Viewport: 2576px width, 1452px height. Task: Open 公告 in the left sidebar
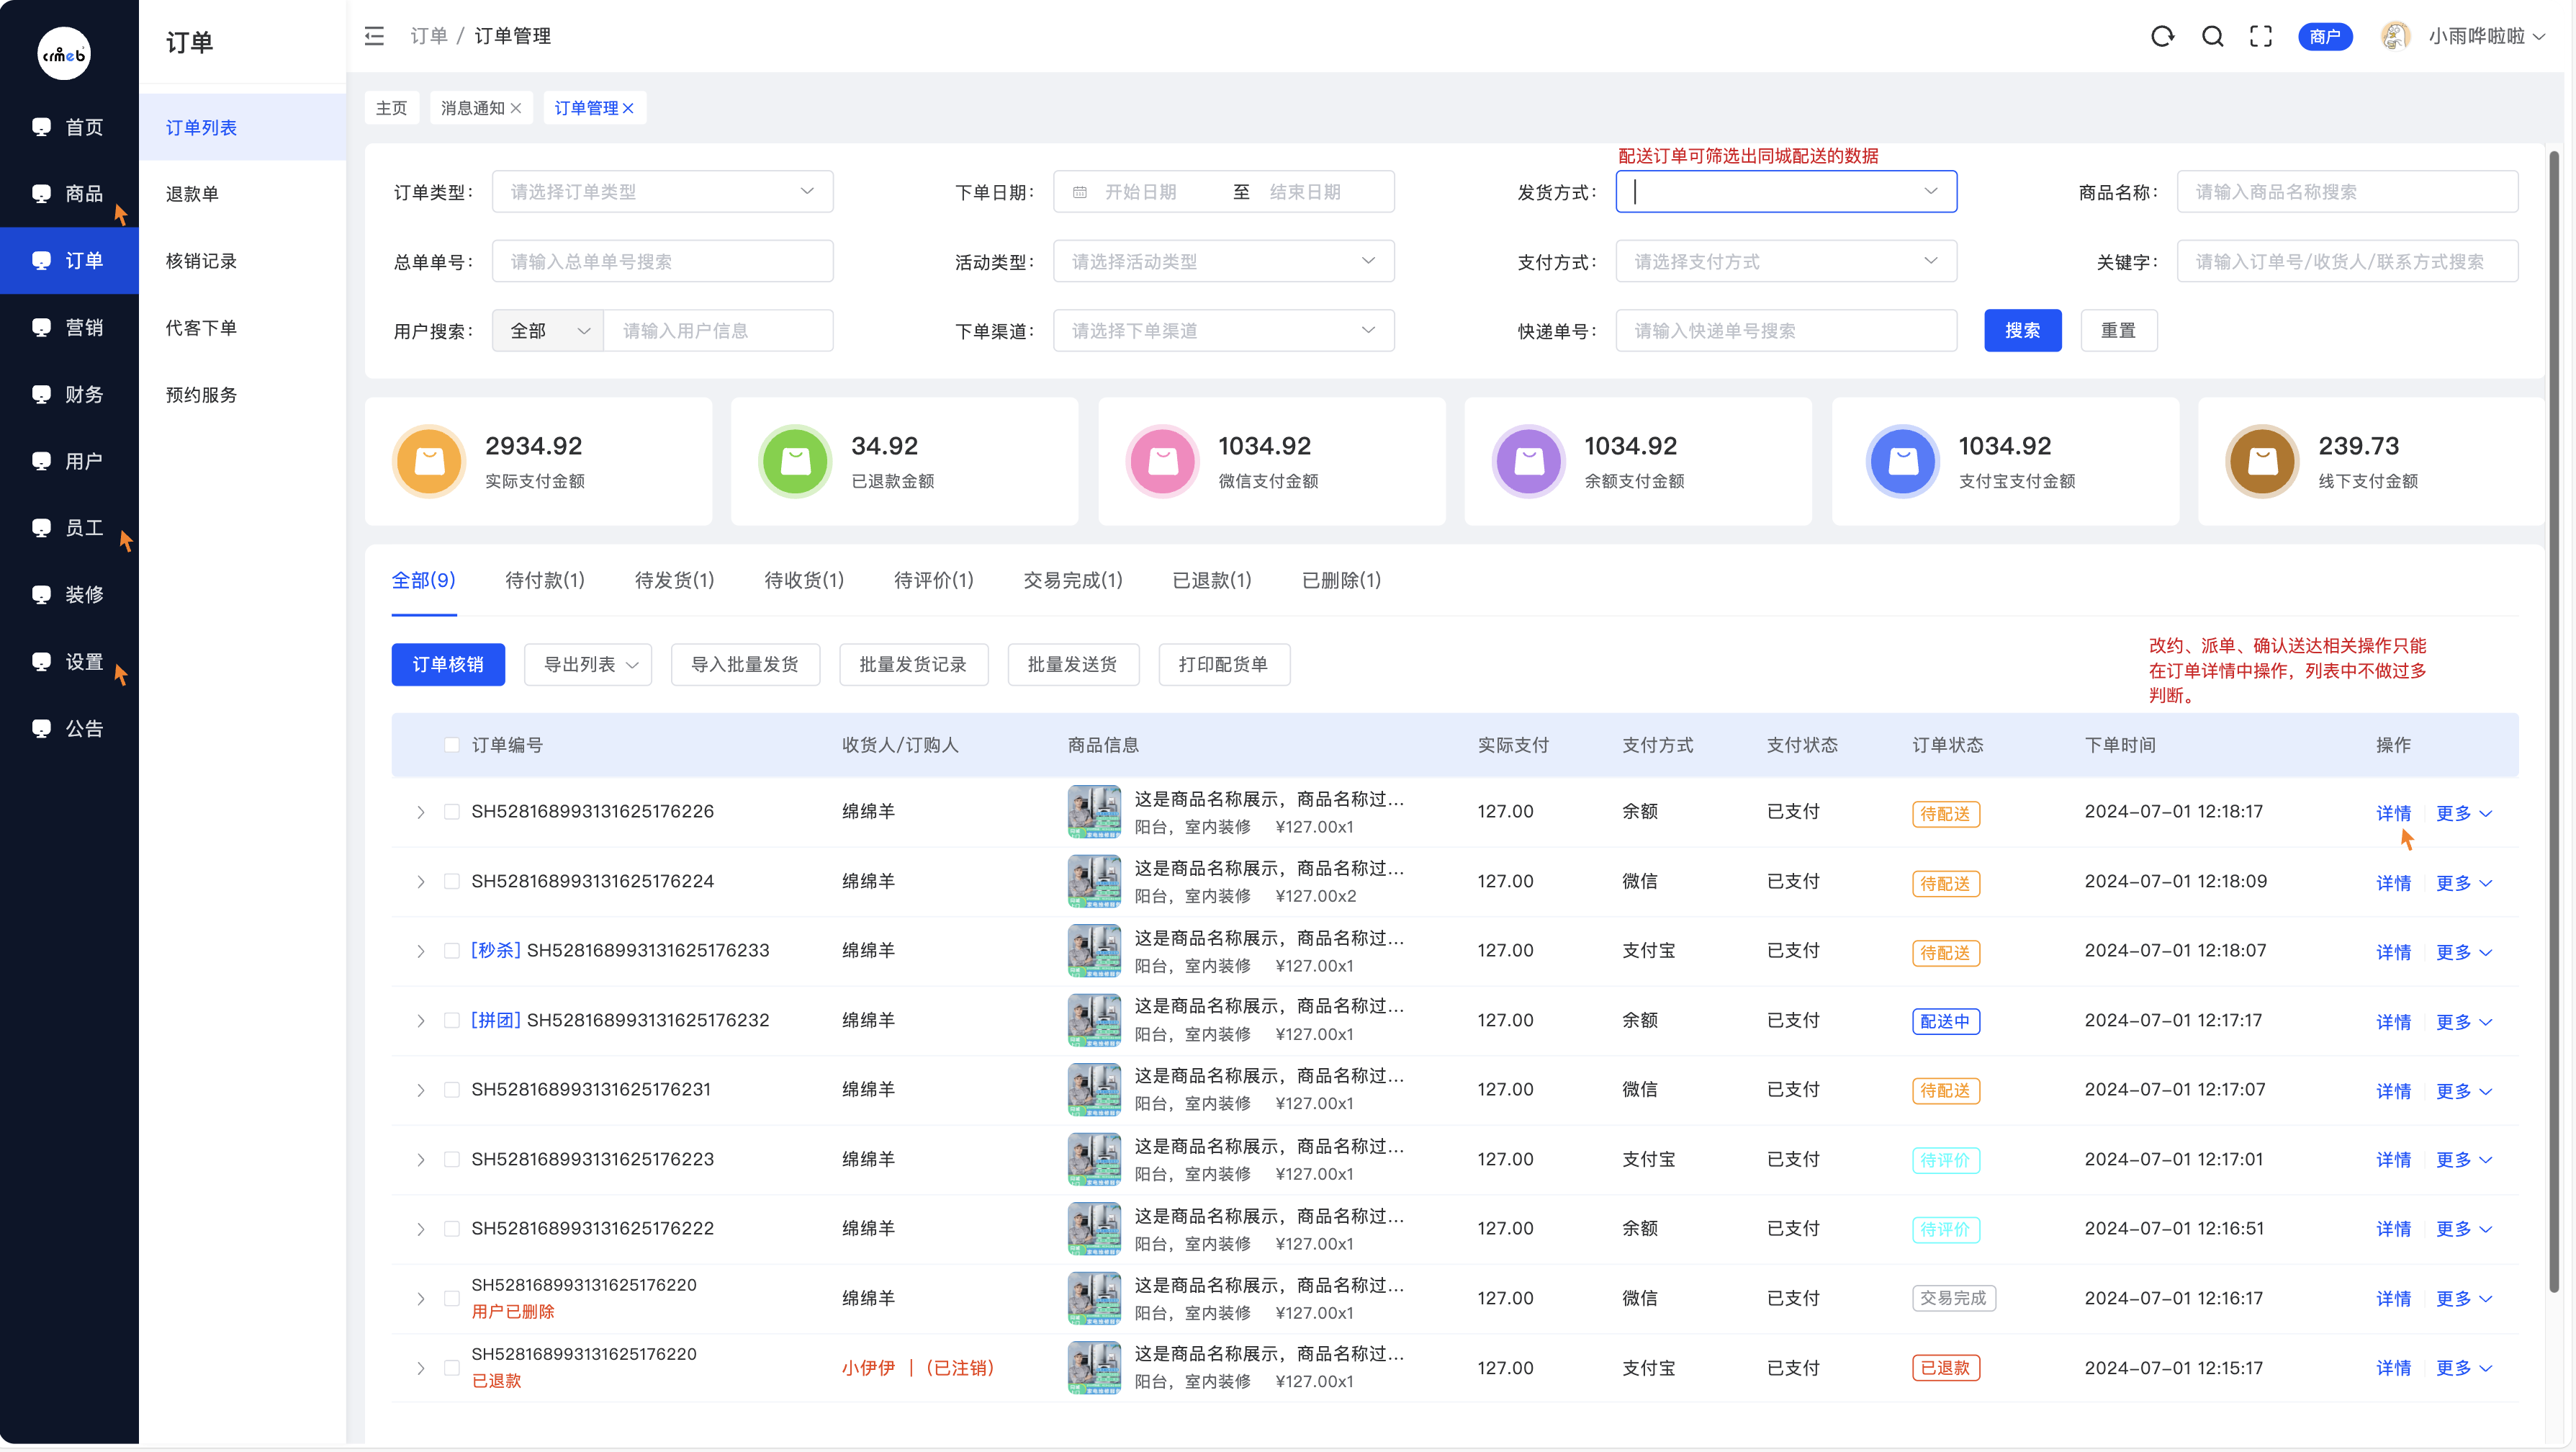pyautogui.click(x=69, y=728)
